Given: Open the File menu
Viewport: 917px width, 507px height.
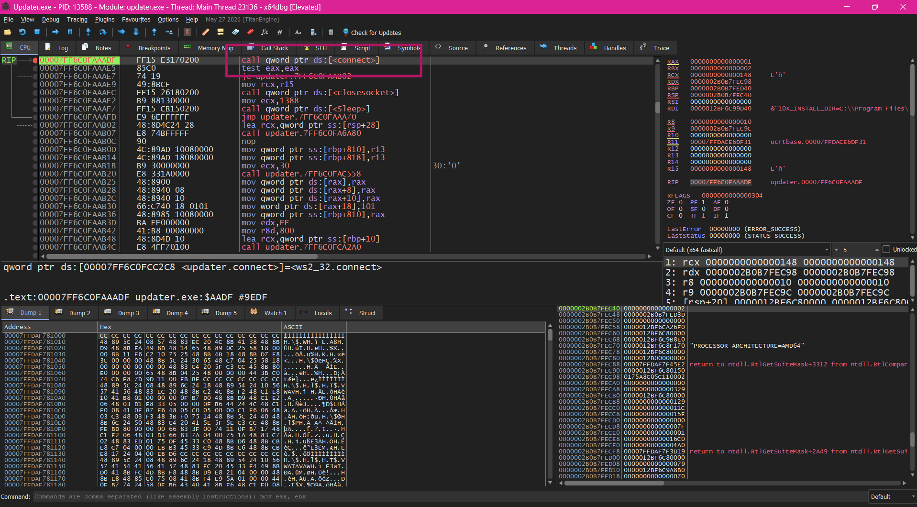Looking at the screenshot, I should [x=9, y=19].
